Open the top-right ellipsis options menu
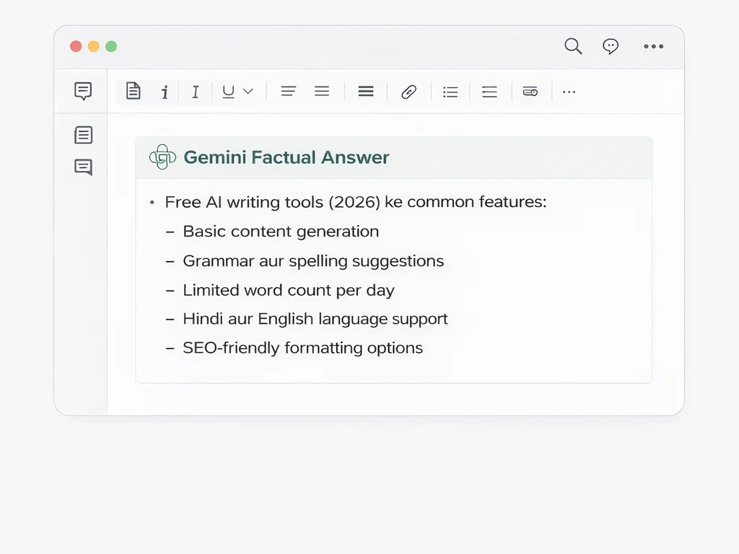The width and height of the screenshot is (739, 554). click(654, 46)
